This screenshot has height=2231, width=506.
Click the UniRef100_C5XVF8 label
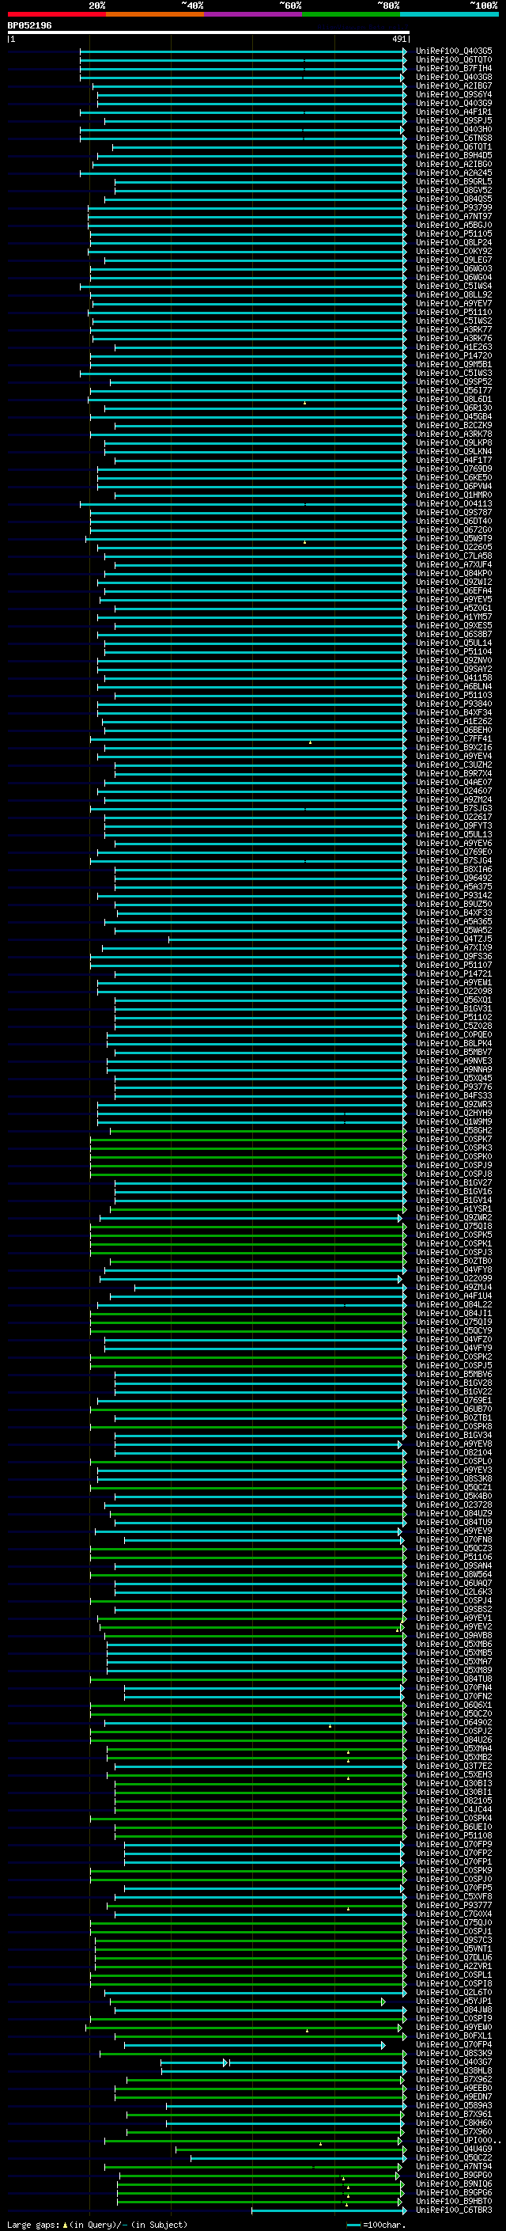(454, 1897)
